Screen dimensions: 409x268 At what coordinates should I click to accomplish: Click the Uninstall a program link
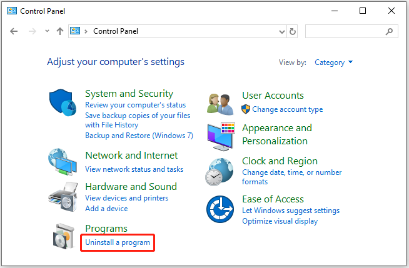pos(118,242)
